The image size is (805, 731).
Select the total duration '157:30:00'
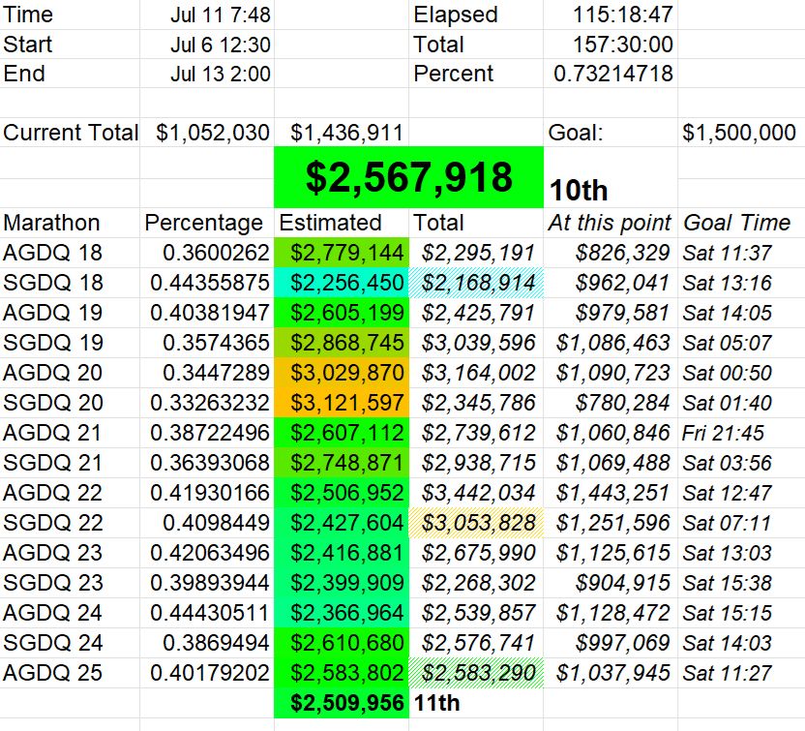(611, 45)
